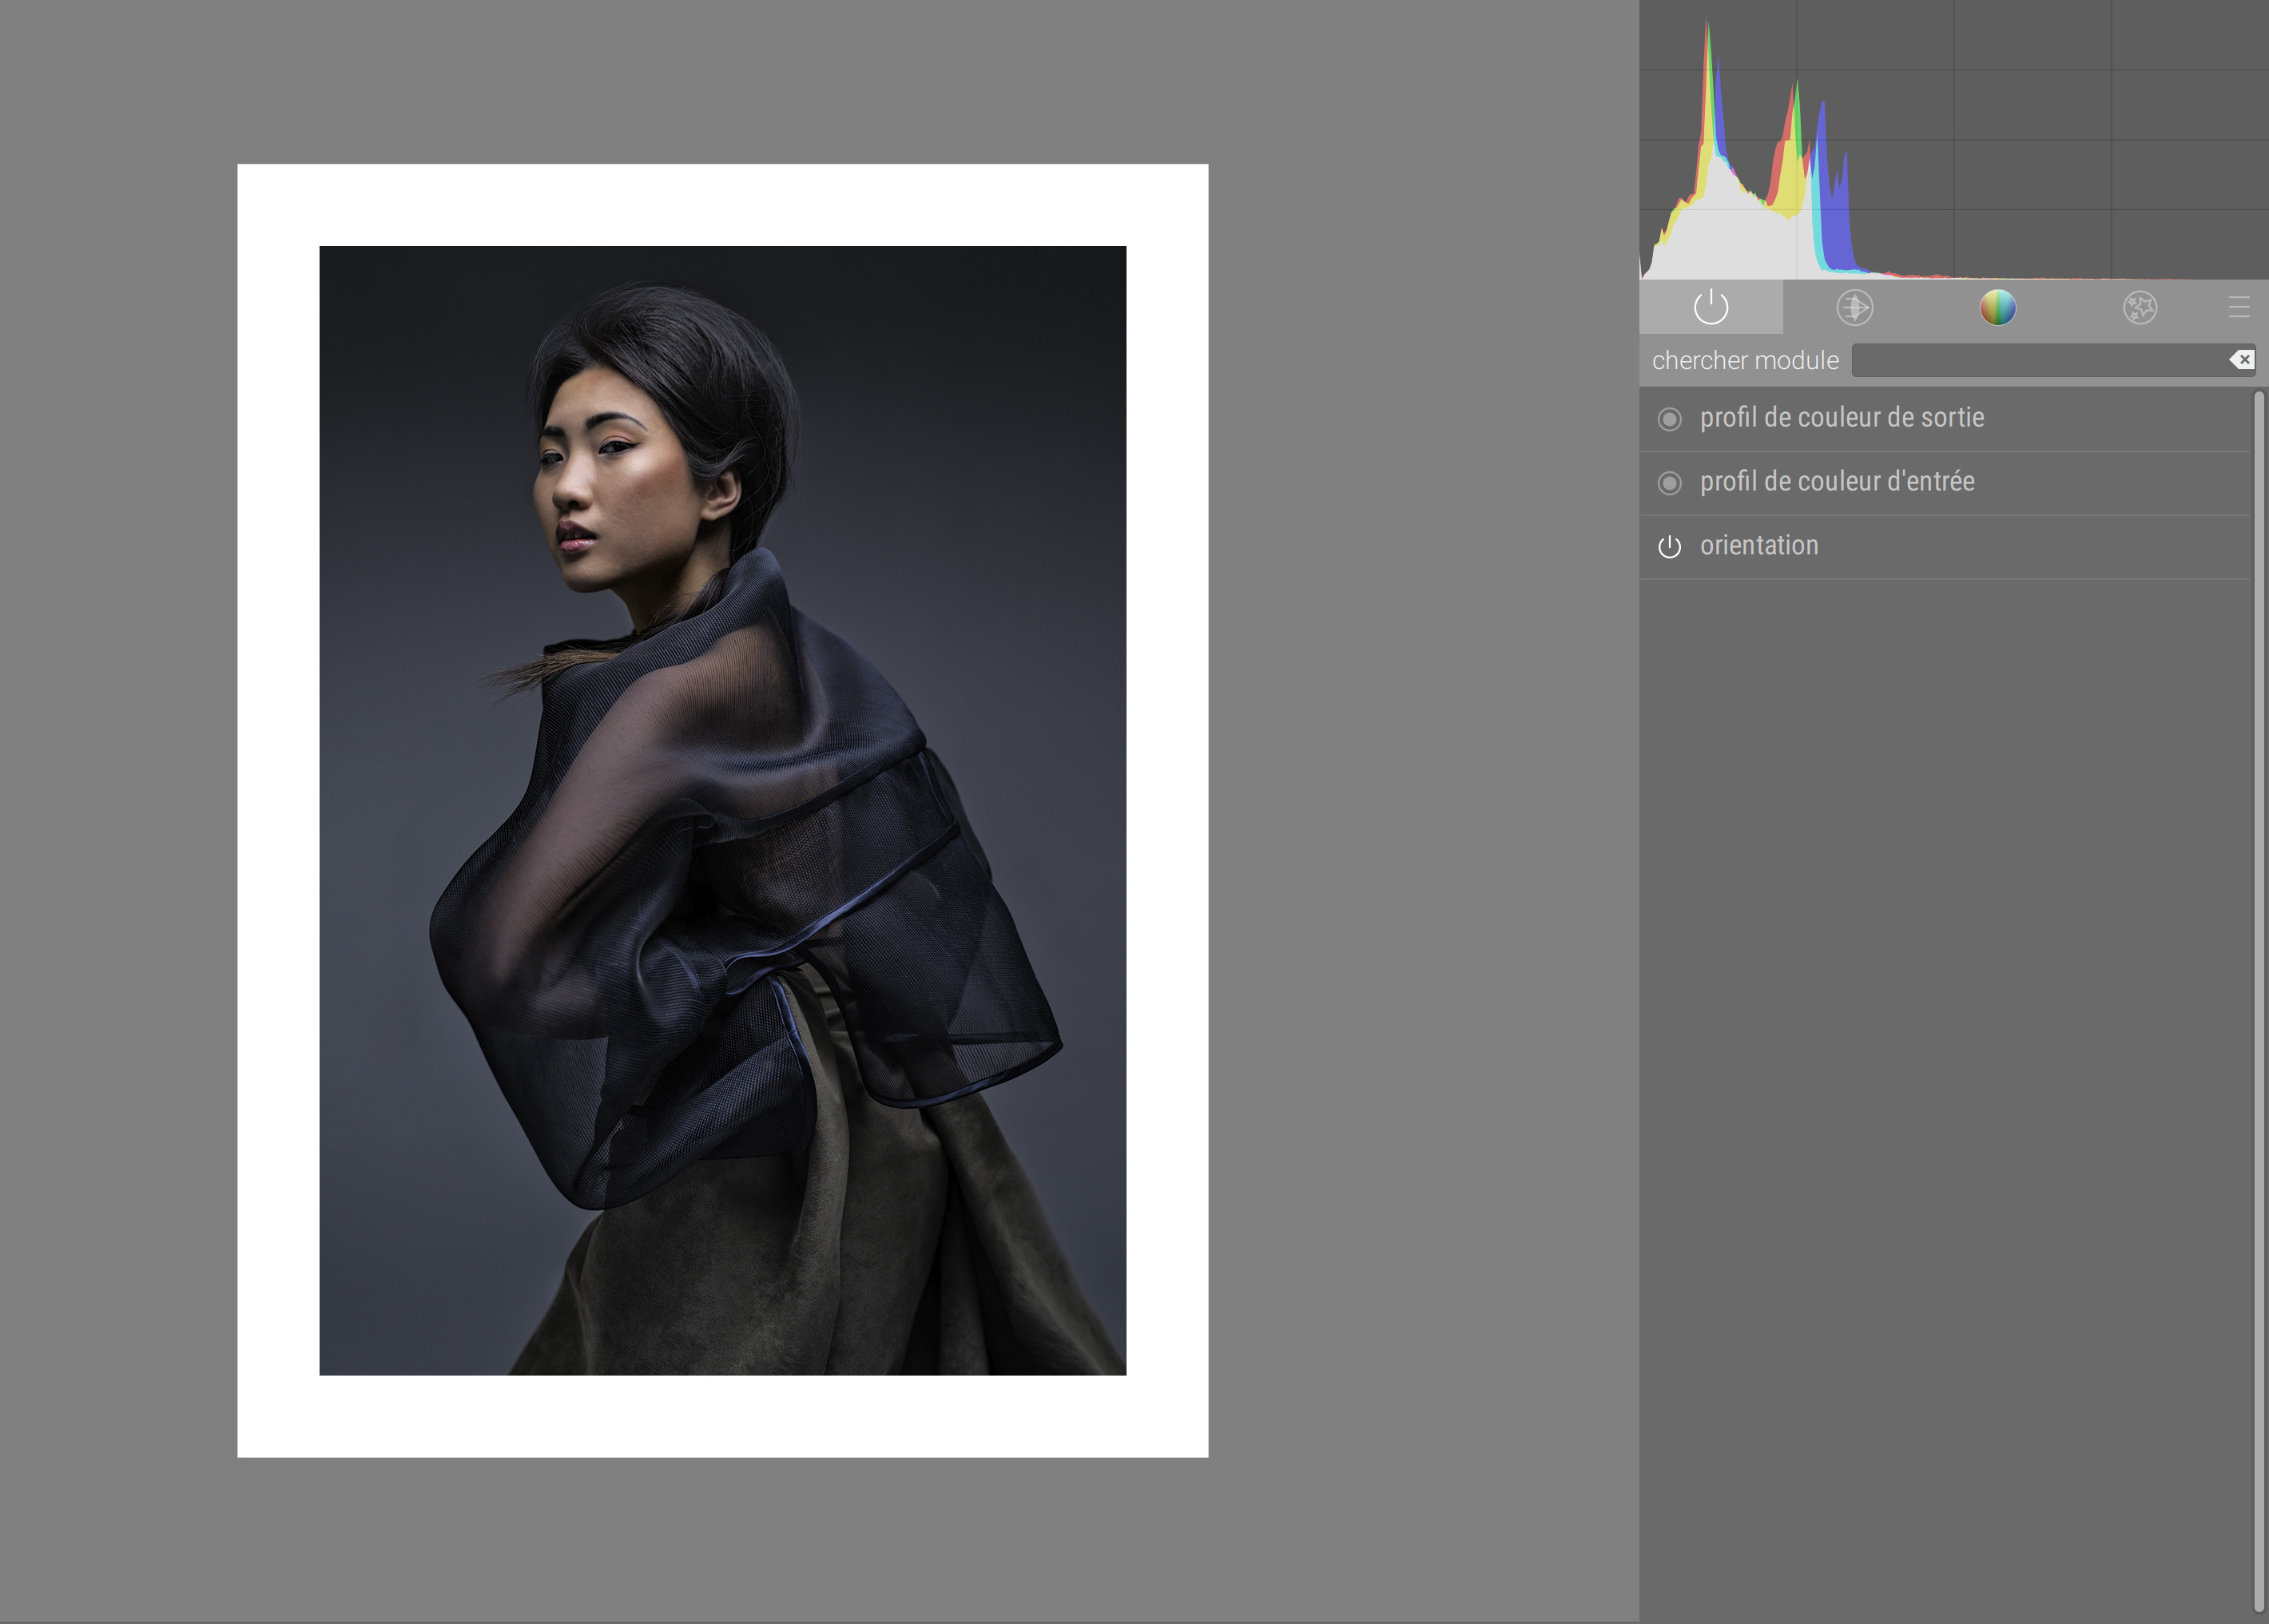Toggle the orientation module power button
Screen dimensions: 2269x1624
coord(1669,547)
